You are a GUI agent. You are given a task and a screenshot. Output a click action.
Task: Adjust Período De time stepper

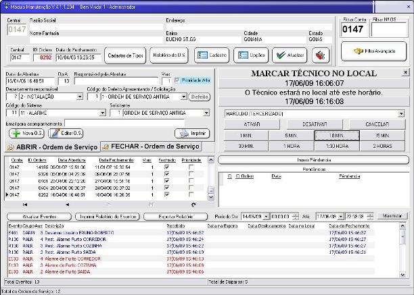(x=296, y=217)
